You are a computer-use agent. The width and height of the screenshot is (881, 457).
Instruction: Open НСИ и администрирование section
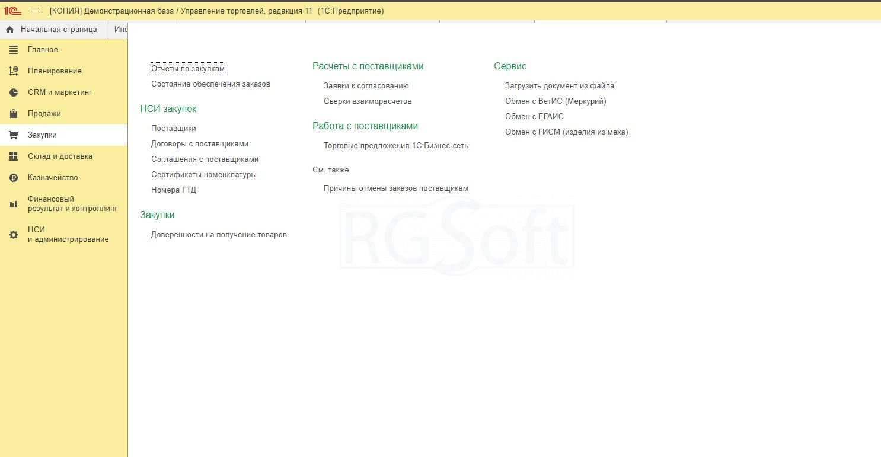(x=63, y=235)
